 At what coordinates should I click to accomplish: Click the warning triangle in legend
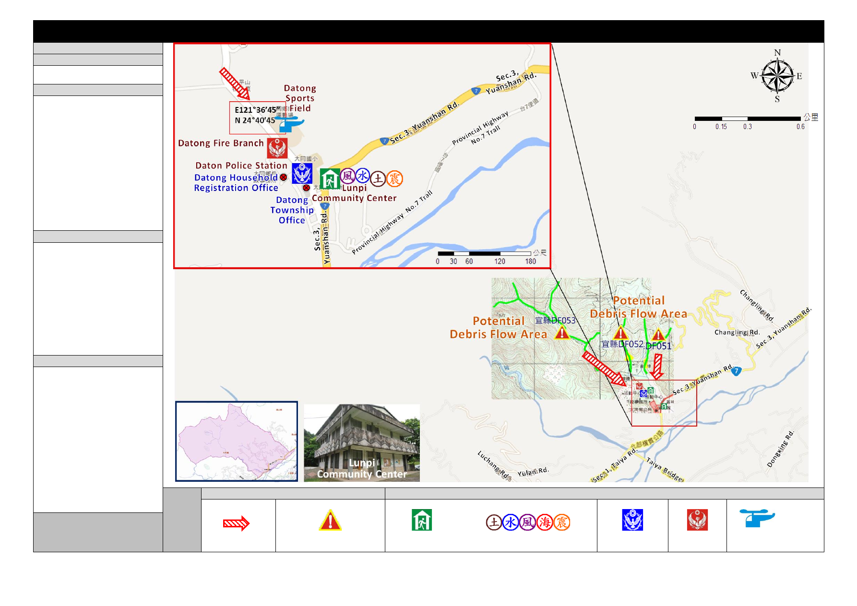(x=330, y=521)
